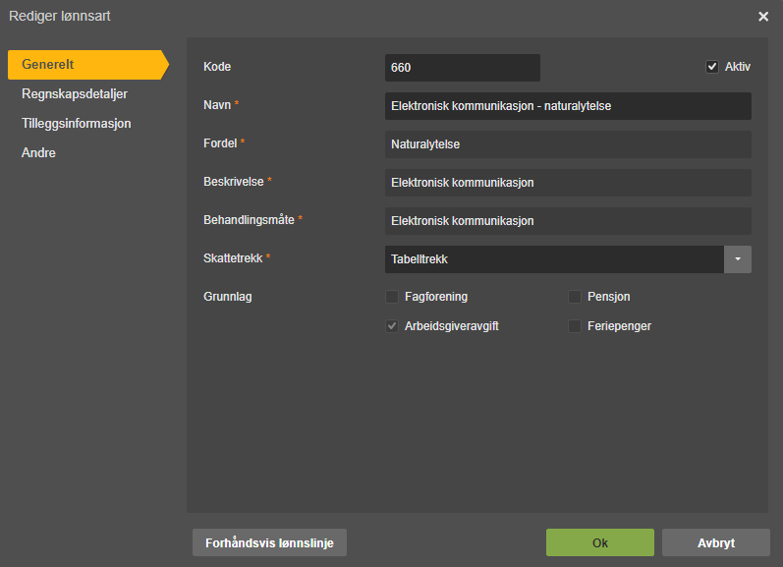Click the Forhåndsvis lønnslinje button

tap(269, 542)
